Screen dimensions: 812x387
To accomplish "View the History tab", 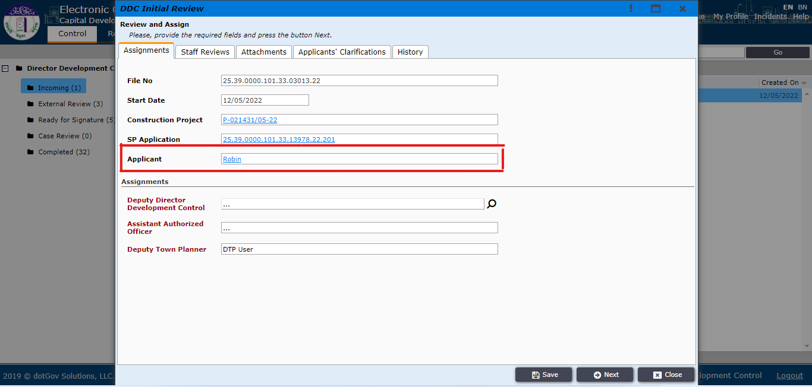I will (410, 52).
